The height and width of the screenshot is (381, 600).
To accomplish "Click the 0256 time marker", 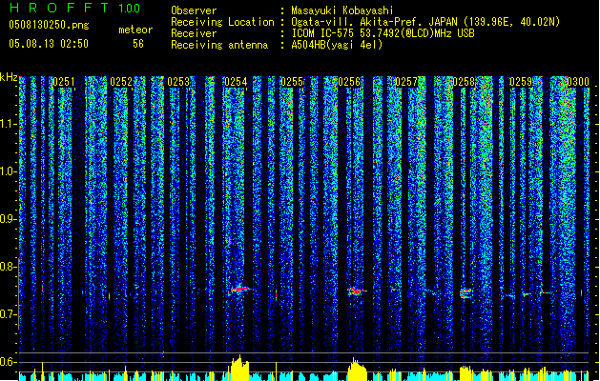I will pos(349,82).
